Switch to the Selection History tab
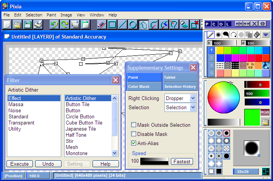The image size is (273, 181). pyautogui.click(x=180, y=86)
